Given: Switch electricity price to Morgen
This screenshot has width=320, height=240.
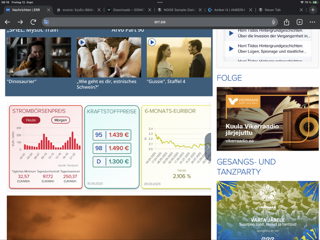Looking at the screenshot, I should click(60, 120).
